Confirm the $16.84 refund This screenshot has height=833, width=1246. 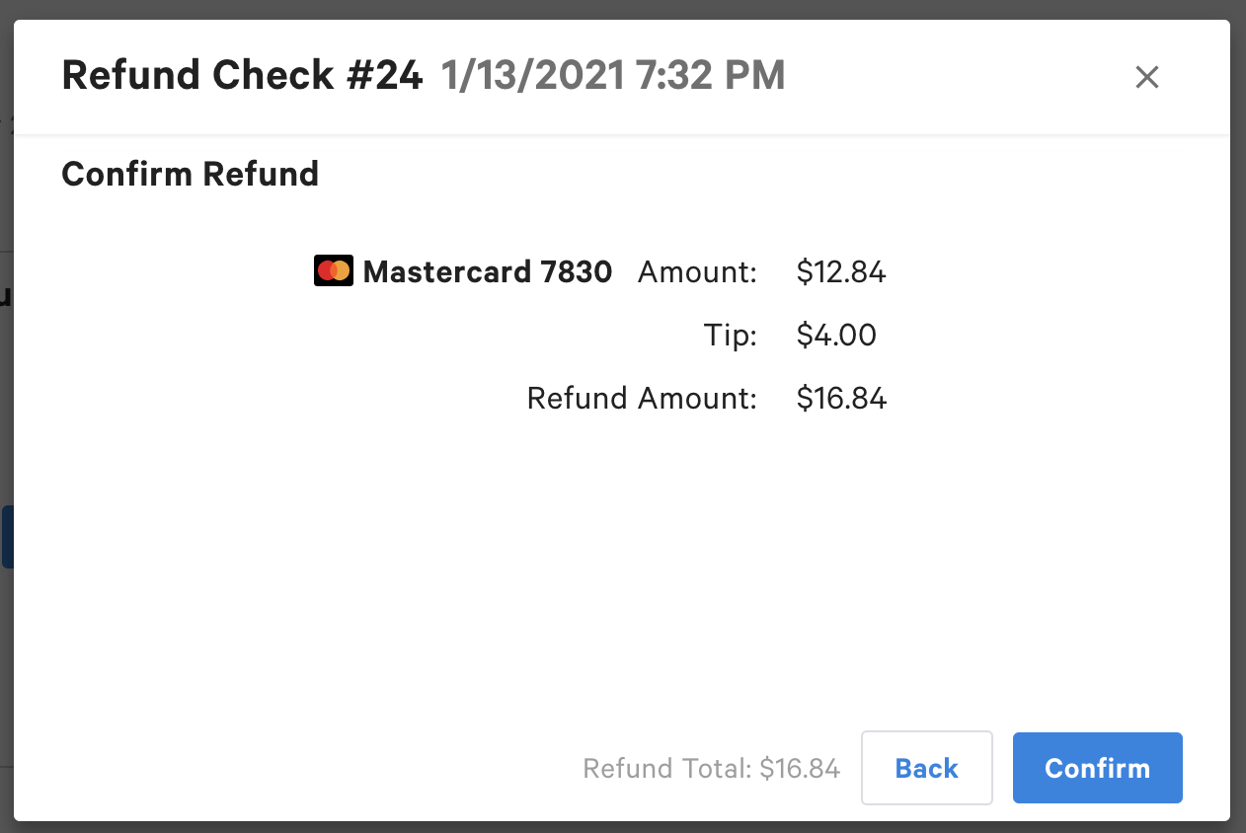click(1097, 768)
